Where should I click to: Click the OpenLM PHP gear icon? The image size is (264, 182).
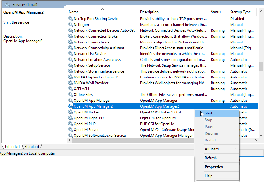pyautogui.click(x=71, y=124)
